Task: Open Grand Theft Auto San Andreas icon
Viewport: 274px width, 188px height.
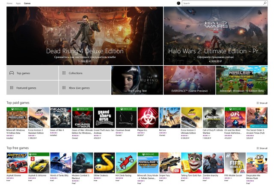Action: pyautogui.click(x=104, y=118)
